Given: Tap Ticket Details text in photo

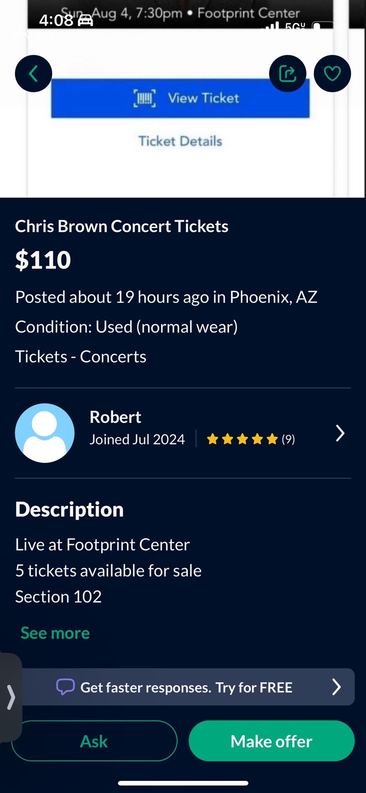Looking at the screenshot, I should [x=180, y=141].
